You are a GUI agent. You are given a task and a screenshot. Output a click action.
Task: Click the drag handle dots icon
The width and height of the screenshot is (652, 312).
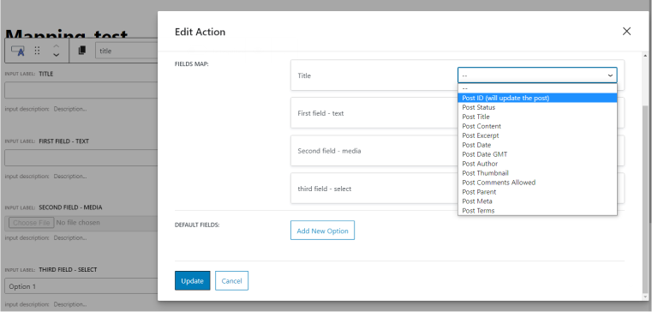(x=37, y=51)
